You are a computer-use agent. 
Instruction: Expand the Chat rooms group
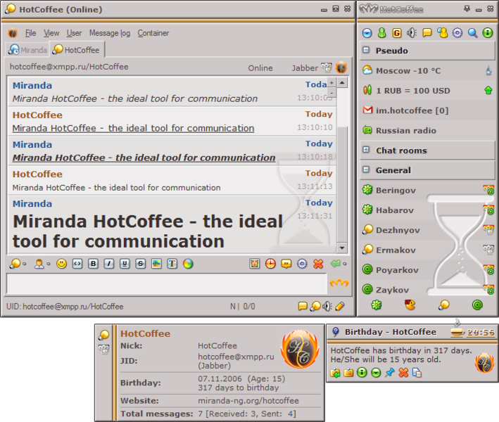366,150
